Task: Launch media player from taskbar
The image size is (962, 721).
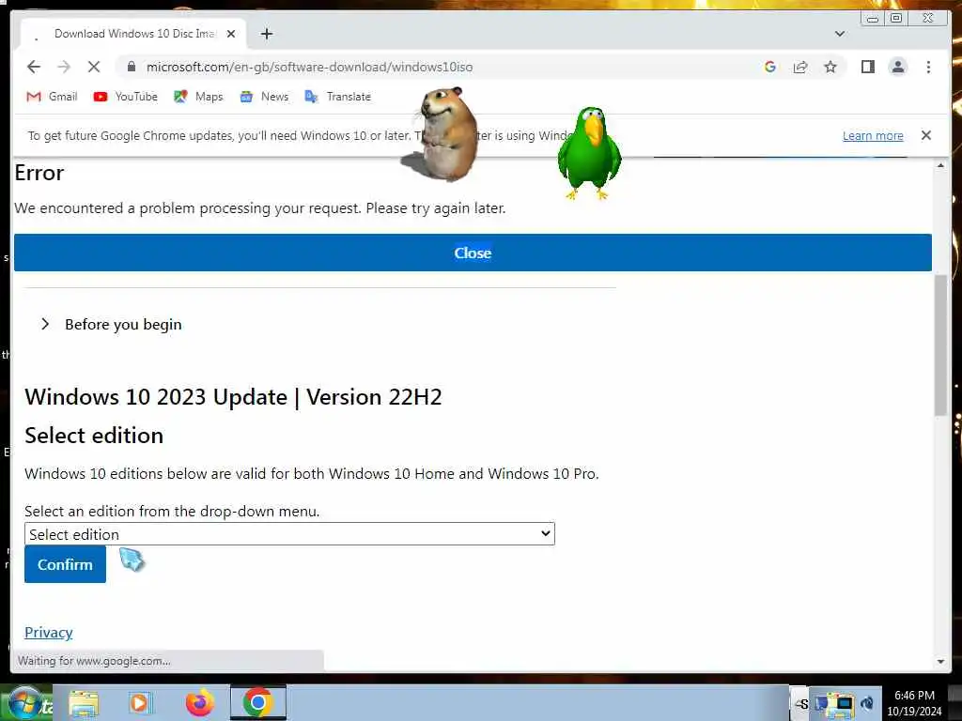Action: (139, 703)
